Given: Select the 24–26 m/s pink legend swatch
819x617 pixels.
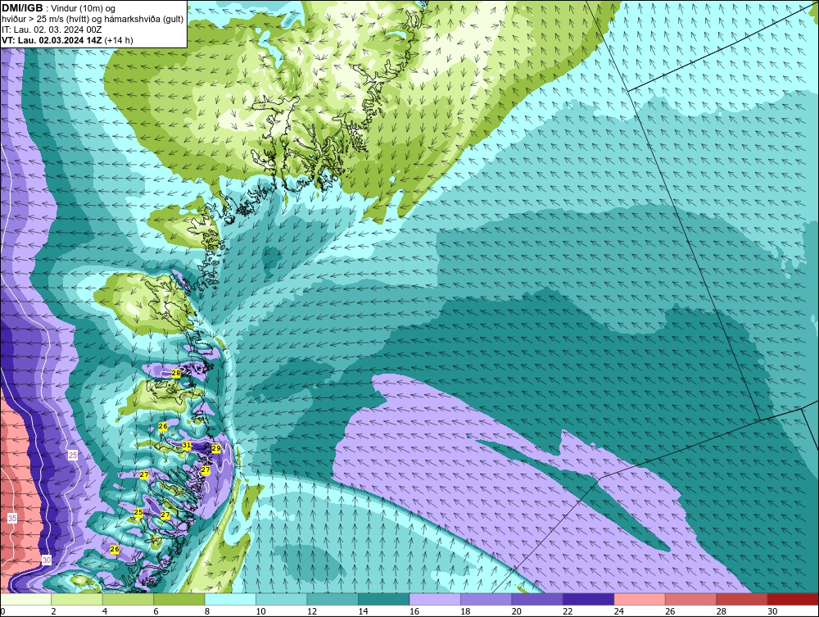Looking at the screenshot, I should 640,599.
